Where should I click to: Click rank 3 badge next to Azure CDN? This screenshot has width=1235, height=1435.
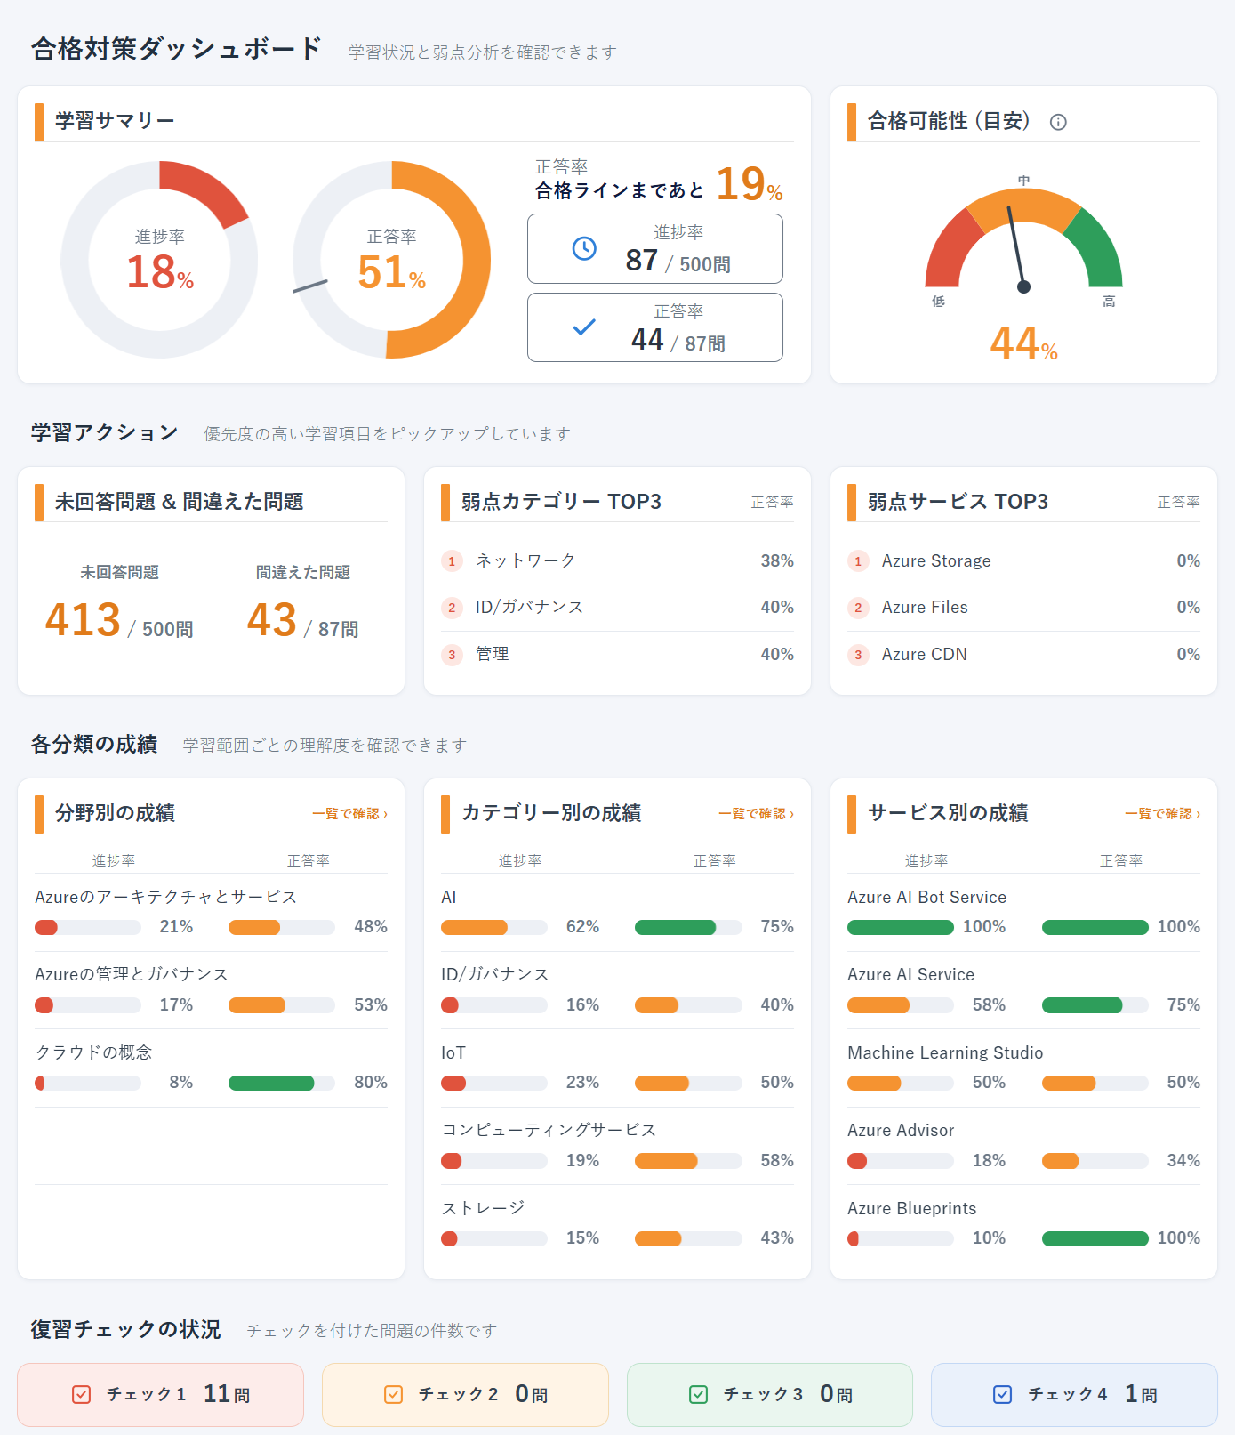(x=858, y=655)
